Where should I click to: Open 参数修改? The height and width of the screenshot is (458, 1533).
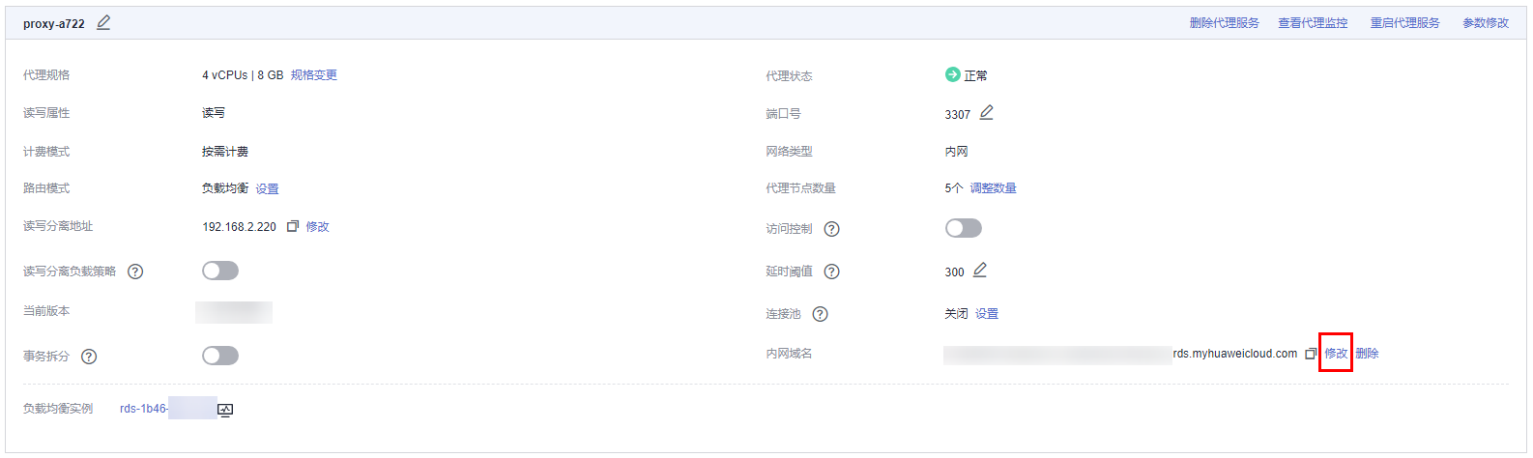click(1485, 23)
